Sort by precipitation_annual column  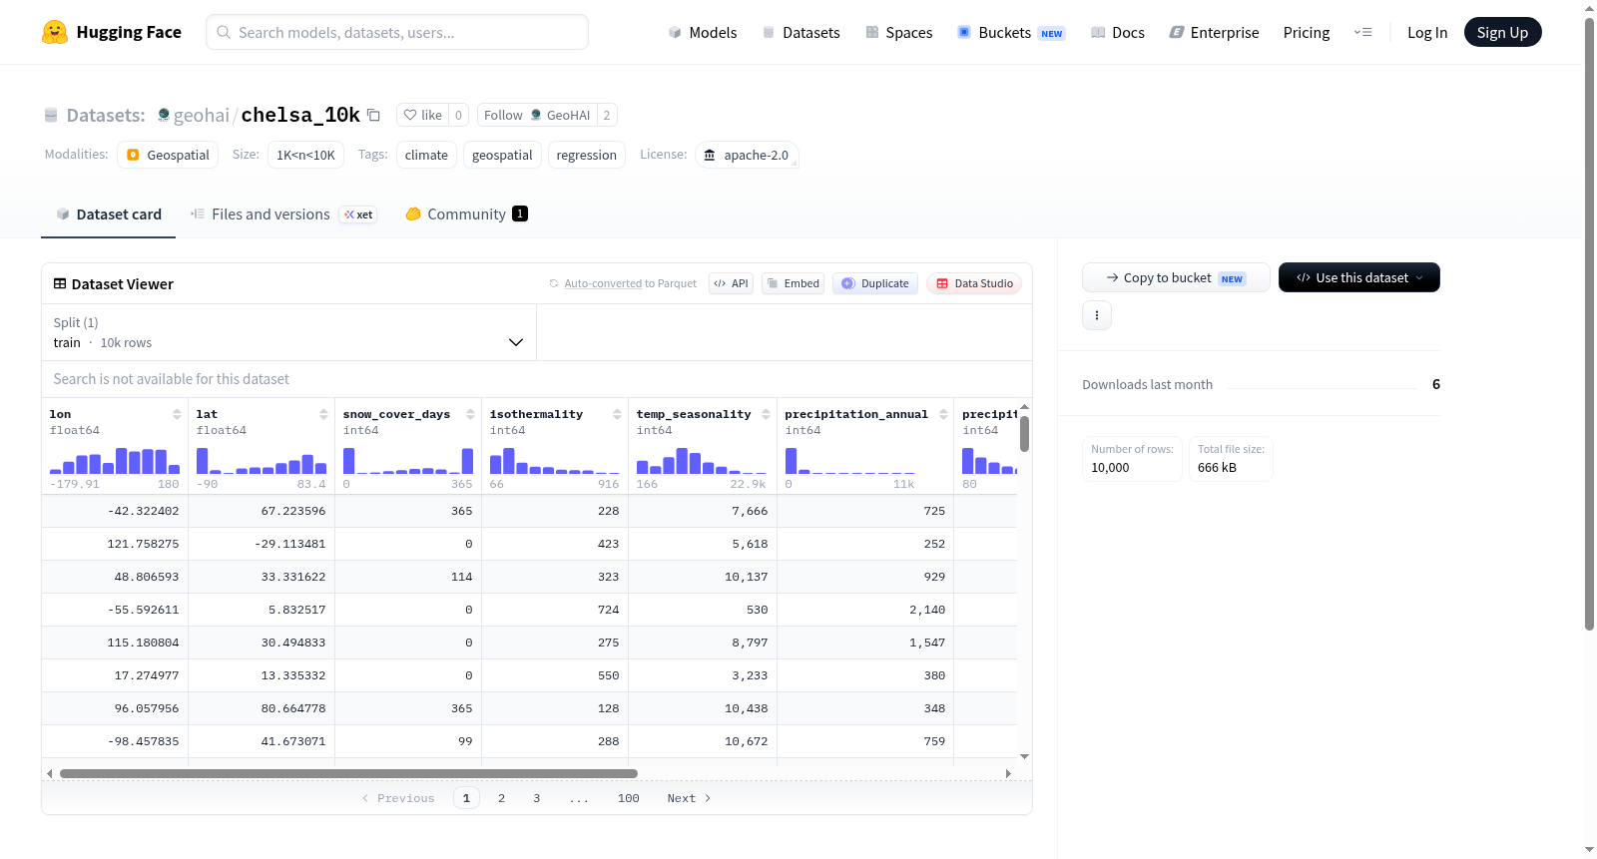(x=943, y=414)
